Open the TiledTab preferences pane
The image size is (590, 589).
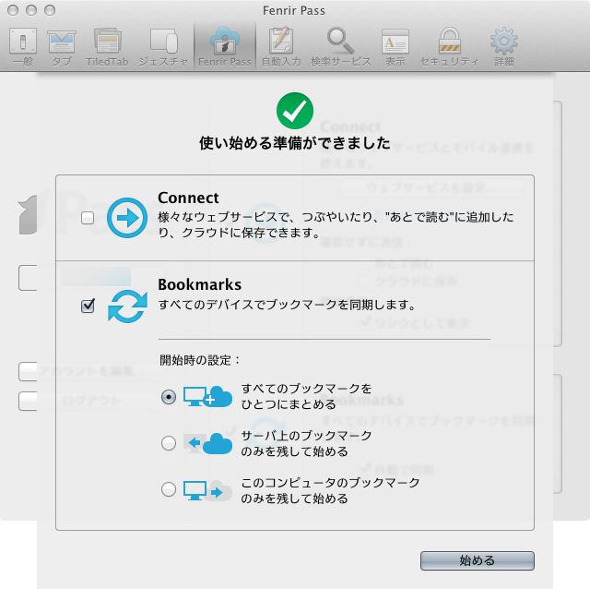[107, 47]
